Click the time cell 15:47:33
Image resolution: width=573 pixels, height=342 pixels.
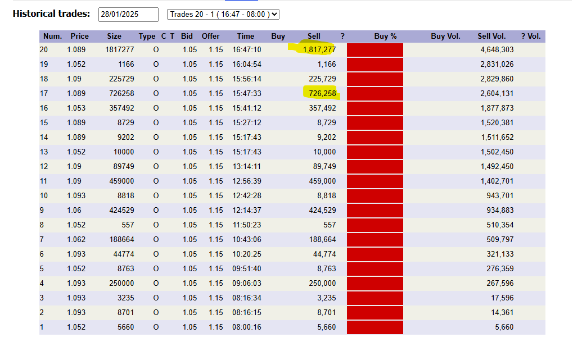tap(247, 93)
